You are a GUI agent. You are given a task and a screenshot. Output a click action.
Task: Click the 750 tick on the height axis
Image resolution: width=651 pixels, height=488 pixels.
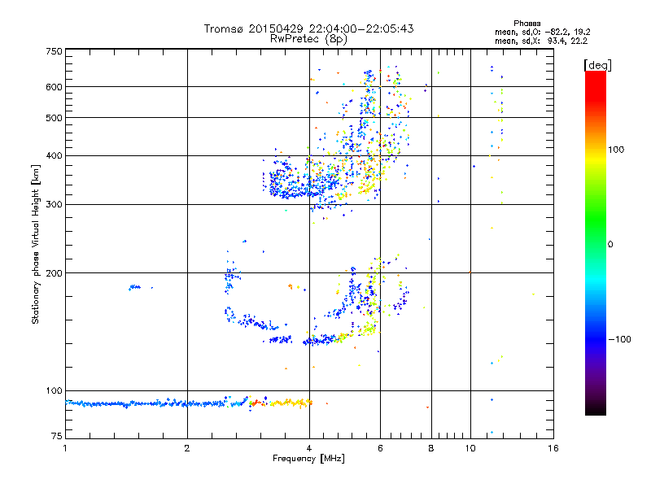(54, 50)
